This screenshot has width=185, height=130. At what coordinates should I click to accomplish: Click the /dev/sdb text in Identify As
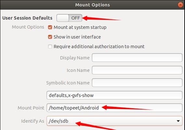(x=59, y=121)
